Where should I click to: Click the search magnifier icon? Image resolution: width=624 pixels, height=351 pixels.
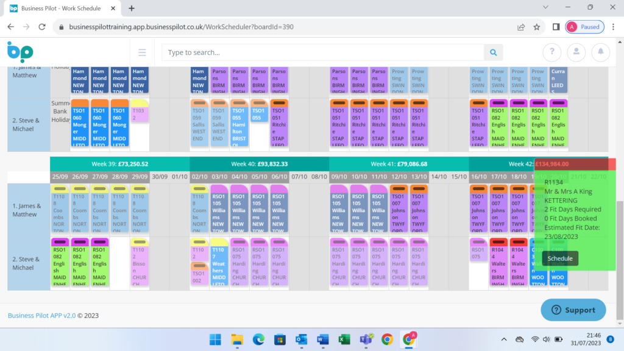(x=493, y=52)
